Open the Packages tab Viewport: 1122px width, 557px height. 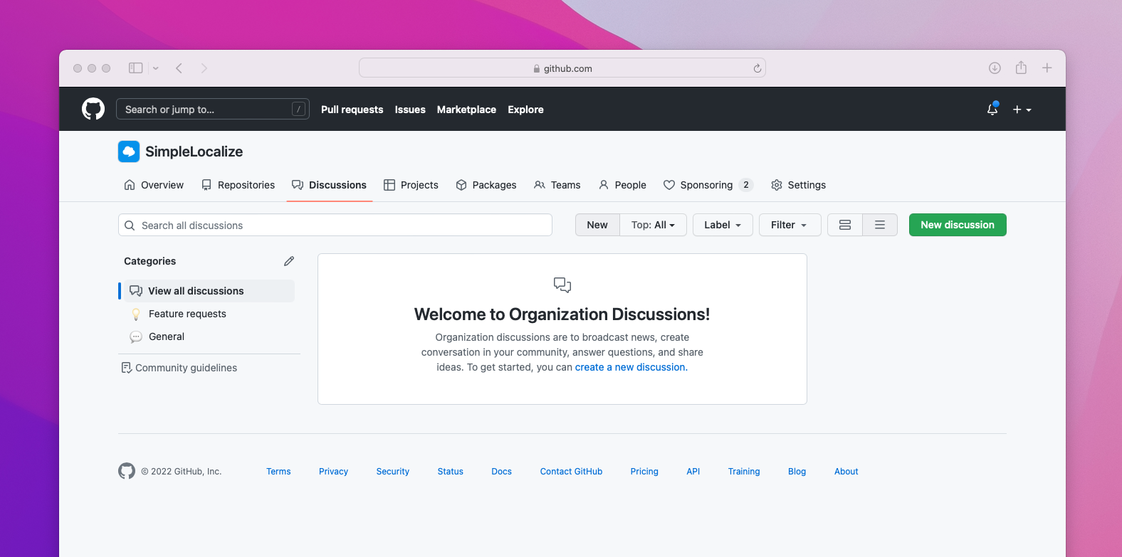coord(486,185)
